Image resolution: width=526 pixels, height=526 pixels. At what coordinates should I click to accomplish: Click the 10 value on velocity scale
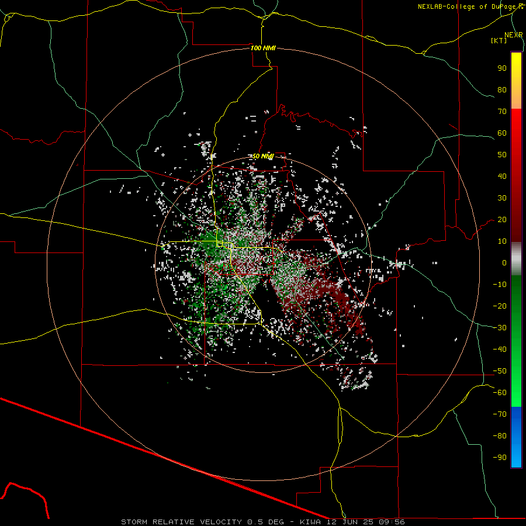point(502,241)
